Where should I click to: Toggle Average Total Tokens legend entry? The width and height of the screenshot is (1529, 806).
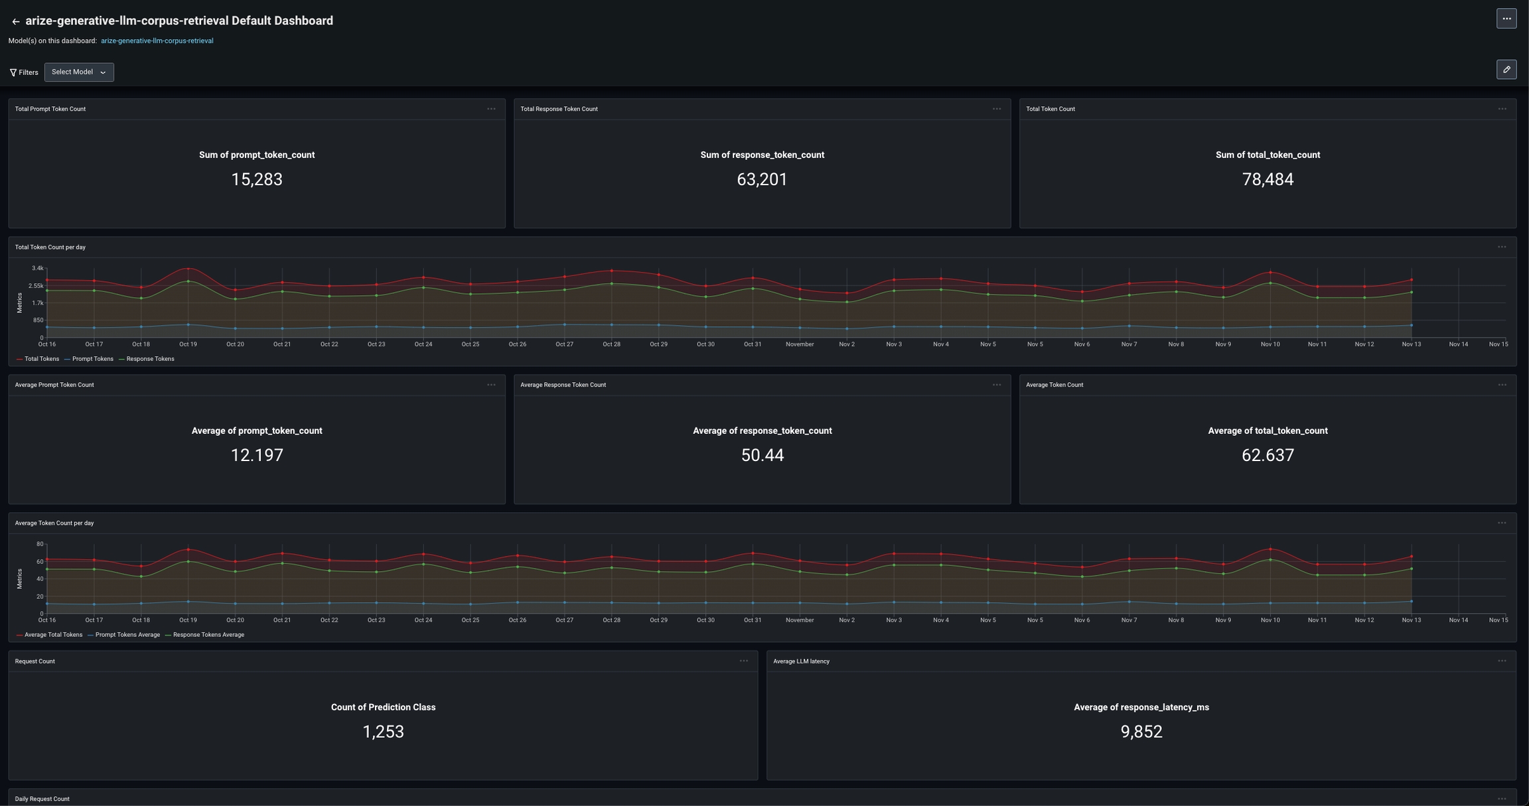[x=53, y=635]
